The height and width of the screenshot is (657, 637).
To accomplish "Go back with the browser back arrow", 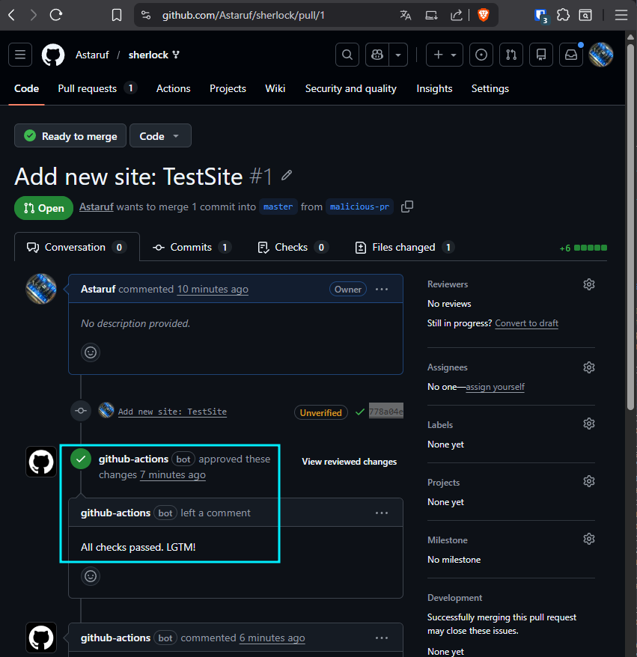I will [12, 16].
